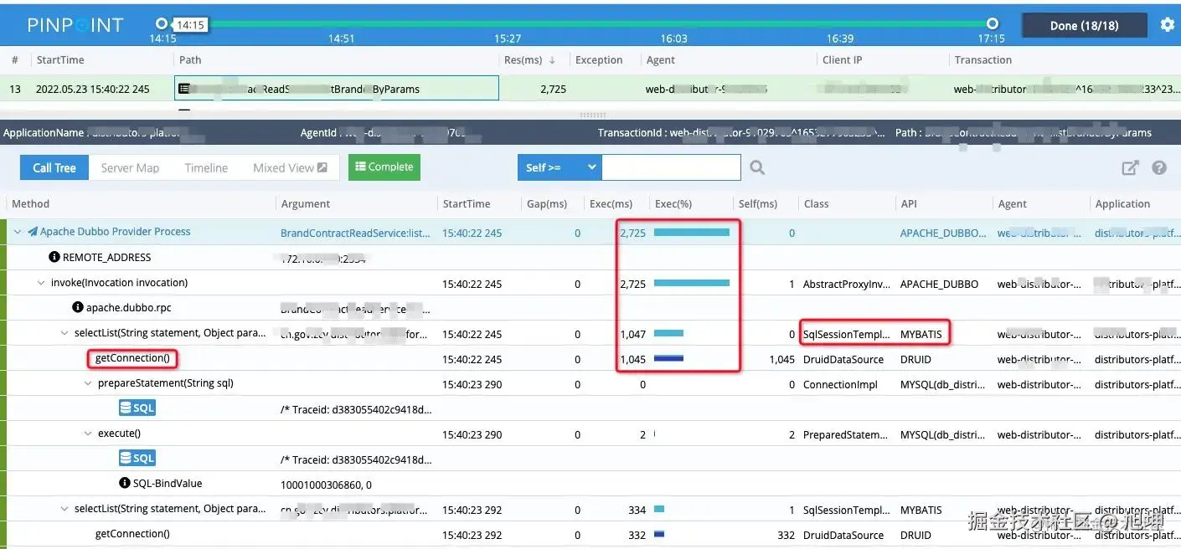Switch to the Call Tree tab
1181x549 pixels.
[x=54, y=167]
